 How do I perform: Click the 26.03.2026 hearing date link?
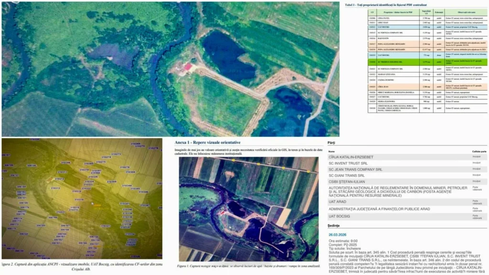tap(337, 235)
